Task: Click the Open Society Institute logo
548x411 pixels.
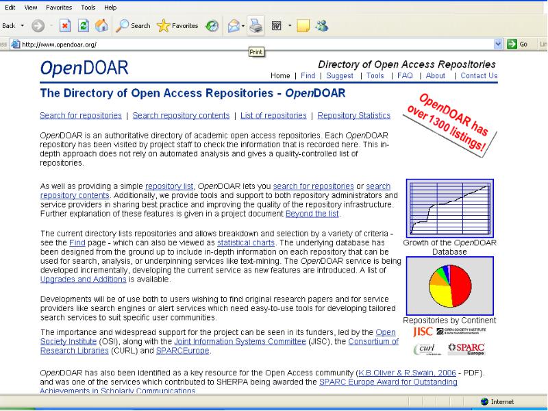Action: [x=461, y=331]
